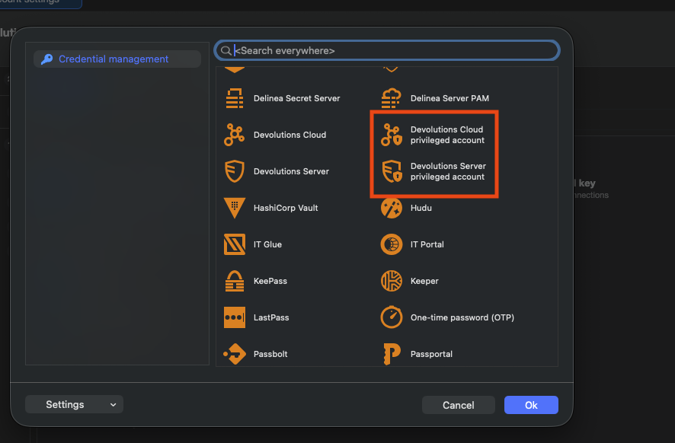675x443 pixels.
Task: Click the "One-time password (OTP)" label
Action: click(462, 318)
